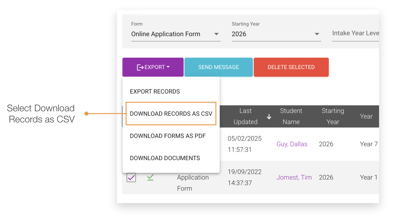Choose DOWNLOAD FORMS AS PDF from the Export menu
The height and width of the screenshot is (221, 393).
click(x=168, y=136)
